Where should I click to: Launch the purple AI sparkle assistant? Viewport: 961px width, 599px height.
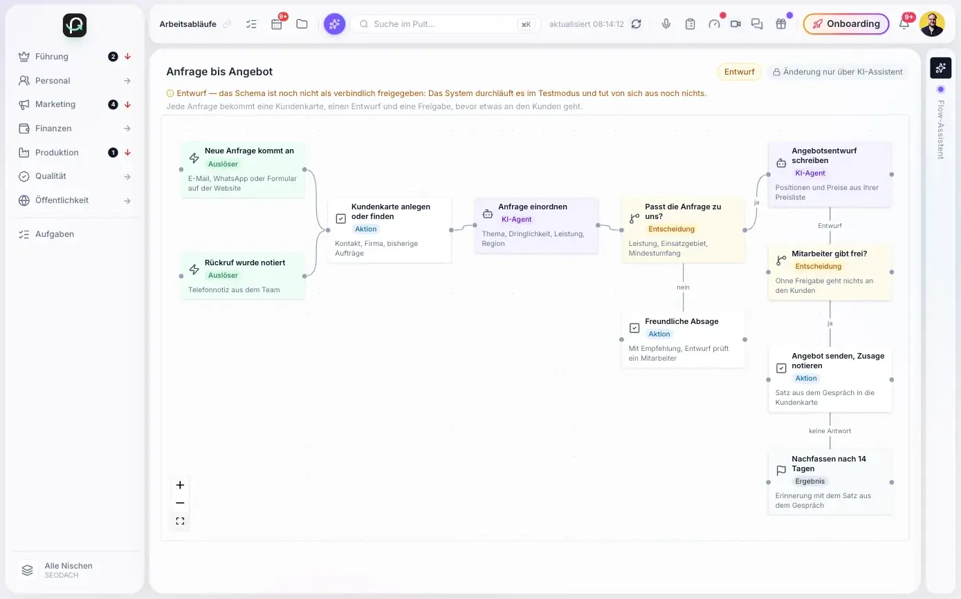coord(335,24)
